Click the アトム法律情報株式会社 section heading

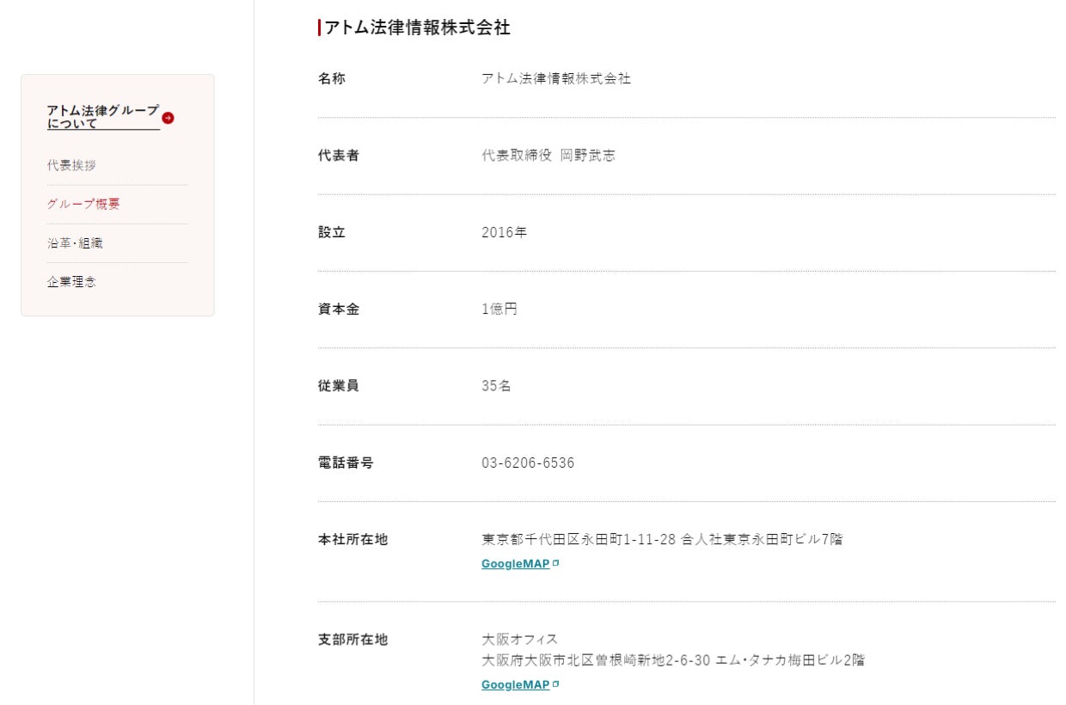417,28
